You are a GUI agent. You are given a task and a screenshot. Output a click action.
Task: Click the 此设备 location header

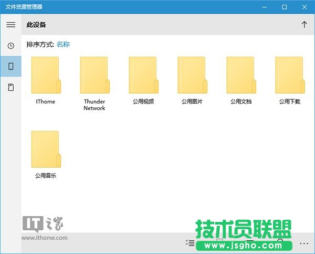tap(37, 25)
